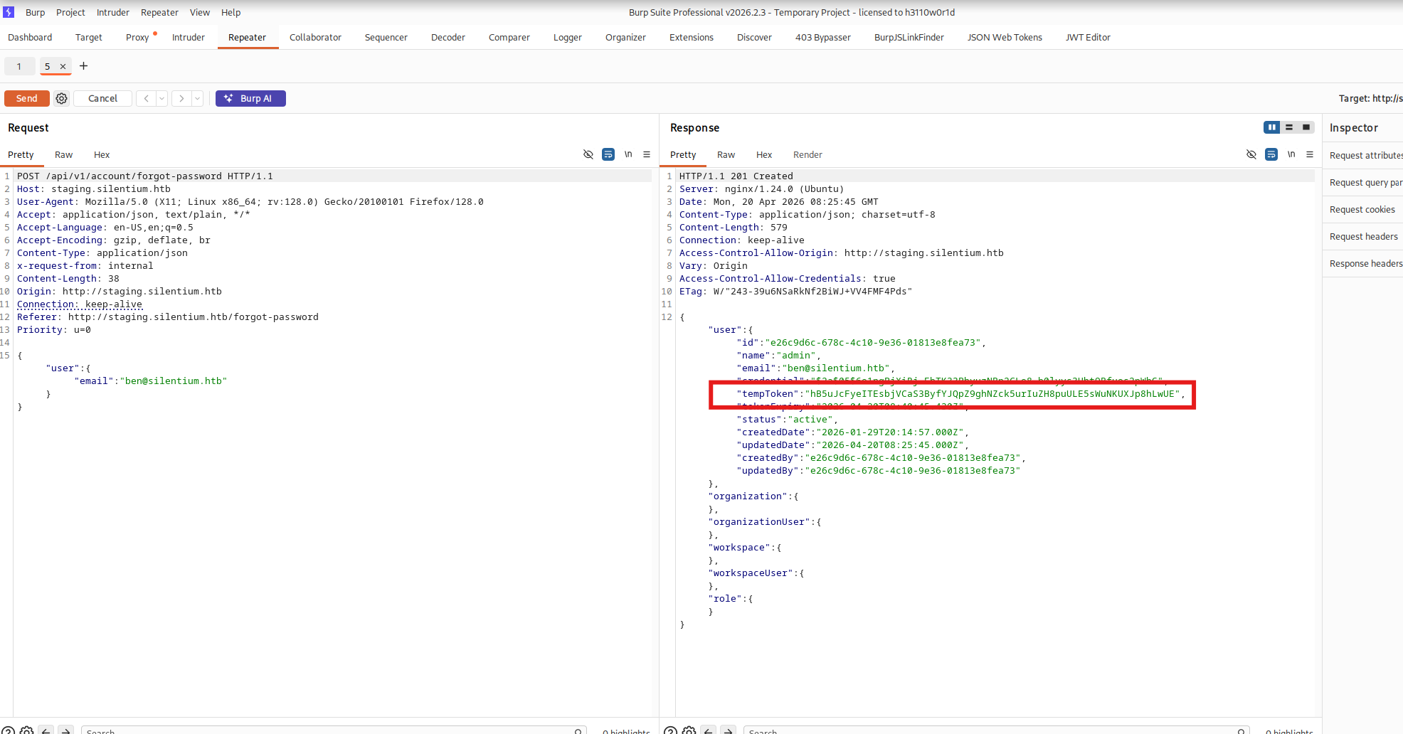Switch to the Target tab

pyautogui.click(x=89, y=38)
